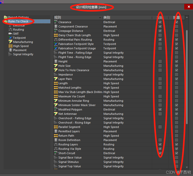Image resolution: width=193 pixels, height=176 pixels.
Task: Select Rules To Check in the tree
Action: [18, 21]
